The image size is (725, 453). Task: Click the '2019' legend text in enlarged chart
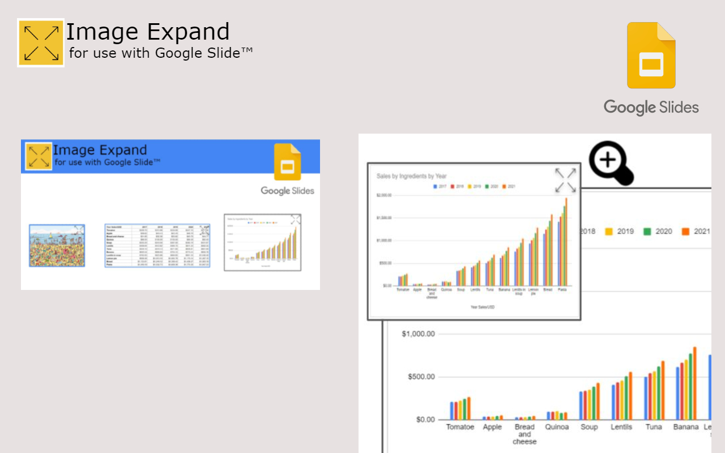626,232
